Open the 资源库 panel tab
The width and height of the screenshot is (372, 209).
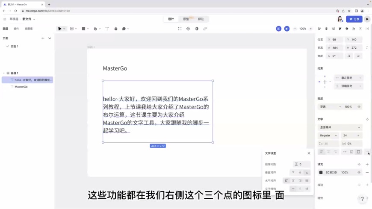[x=29, y=29]
